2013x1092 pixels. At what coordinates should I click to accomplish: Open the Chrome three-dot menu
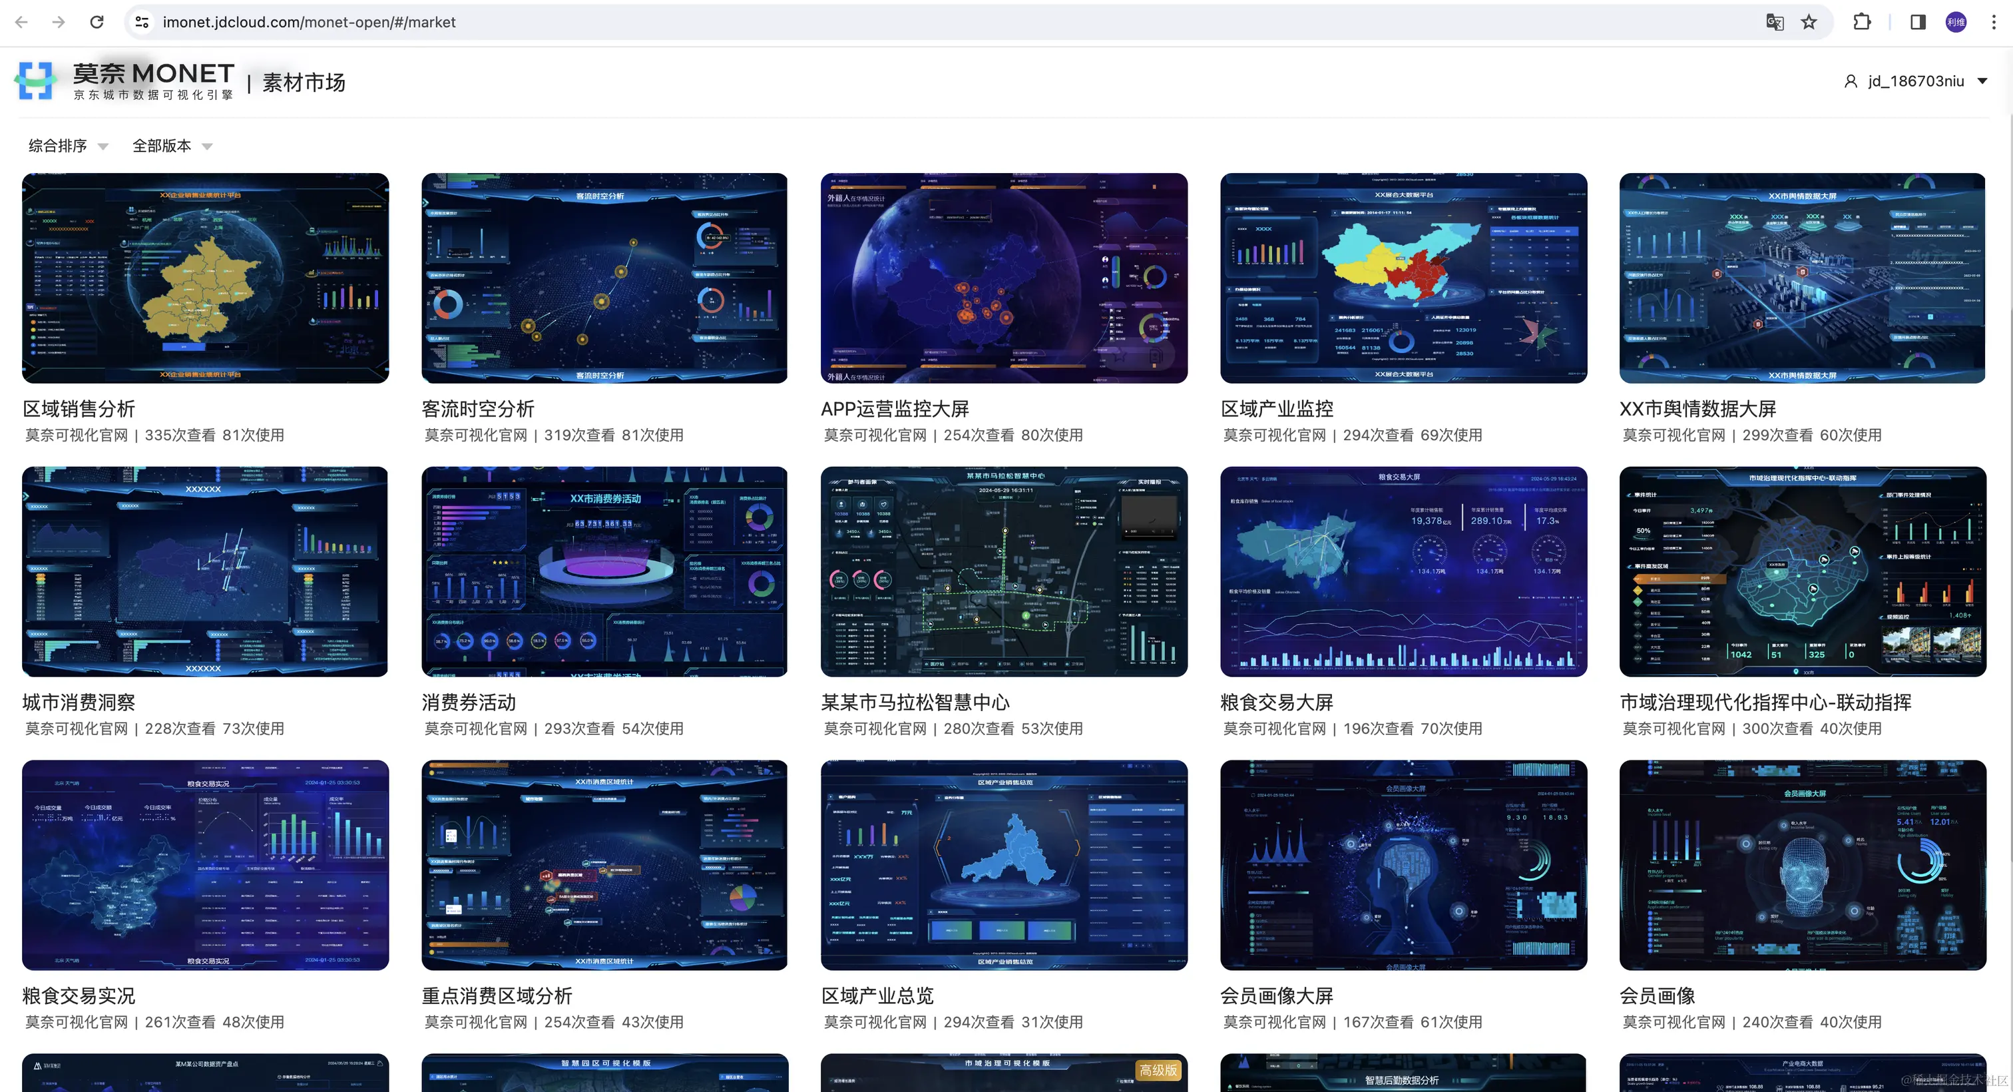pyautogui.click(x=1994, y=22)
